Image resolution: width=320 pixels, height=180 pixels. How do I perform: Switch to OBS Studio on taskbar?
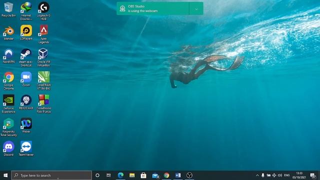pos(189,175)
